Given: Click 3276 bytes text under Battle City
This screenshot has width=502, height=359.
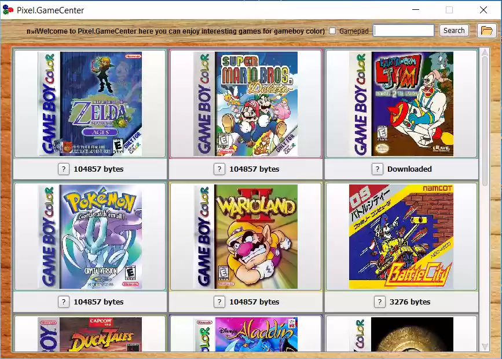Looking at the screenshot, I should tap(410, 302).
